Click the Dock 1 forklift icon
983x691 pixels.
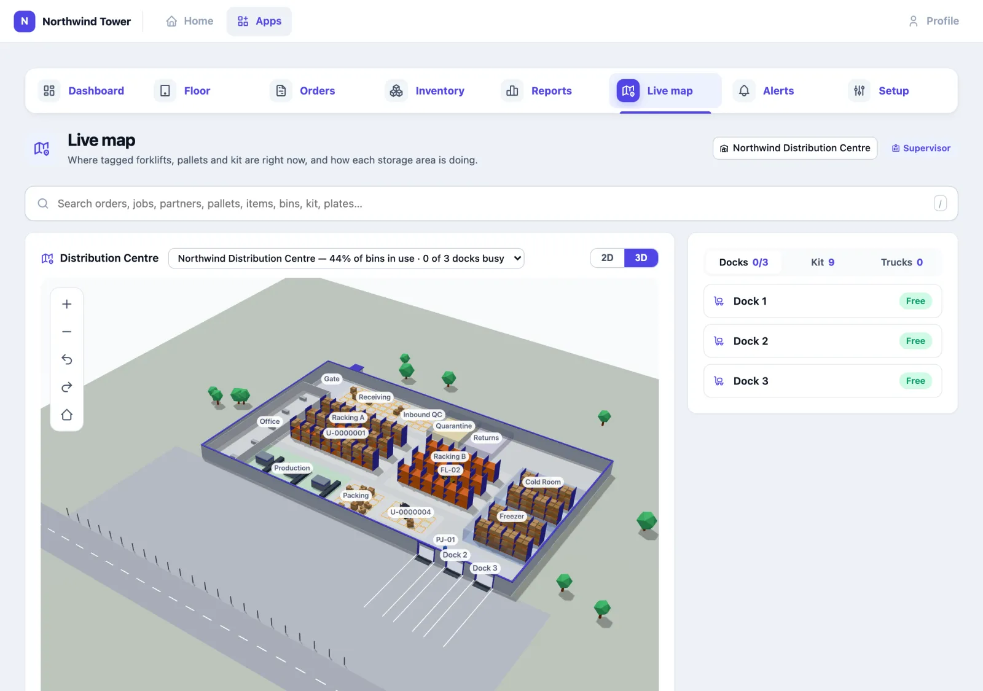(719, 301)
